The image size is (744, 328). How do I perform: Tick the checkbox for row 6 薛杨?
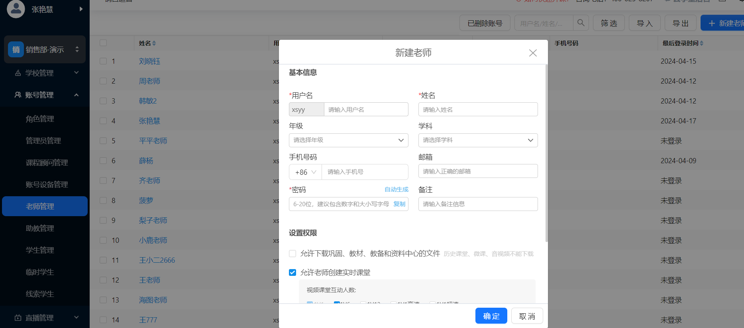pyautogui.click(x=103, y=161)
